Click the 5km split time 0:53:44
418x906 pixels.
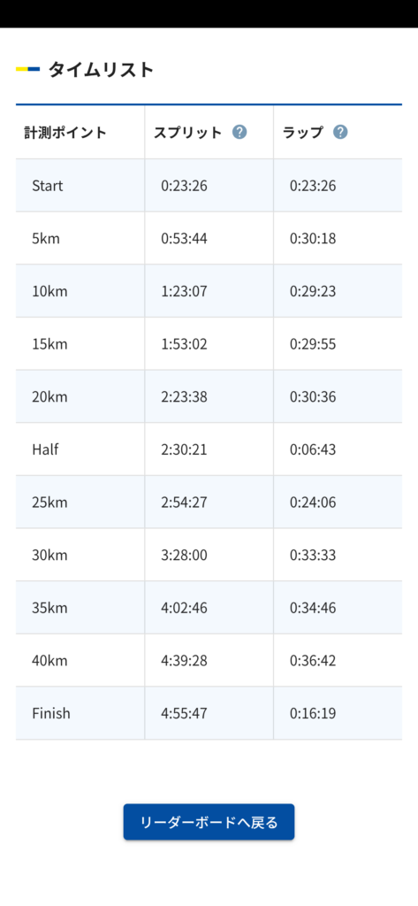click(x=184, y=239)
